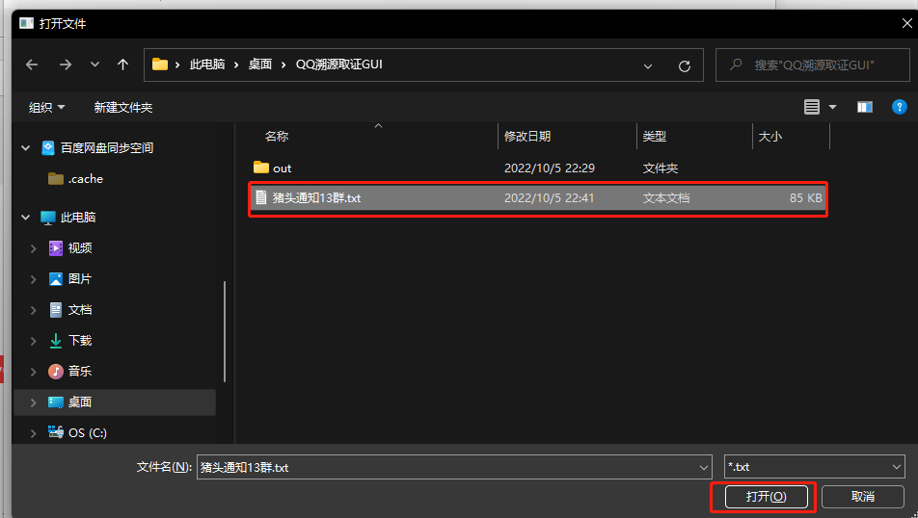Open 文档 folder in sidebar
918x518 pixels.
80,310
